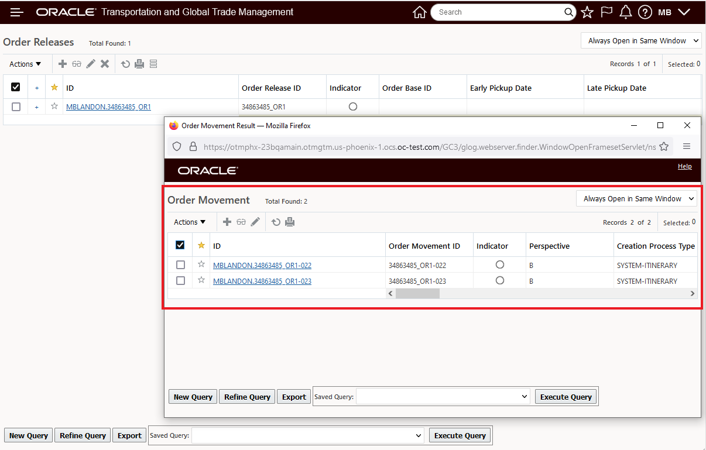Click New Query in Order Movement window

(193, 397)
